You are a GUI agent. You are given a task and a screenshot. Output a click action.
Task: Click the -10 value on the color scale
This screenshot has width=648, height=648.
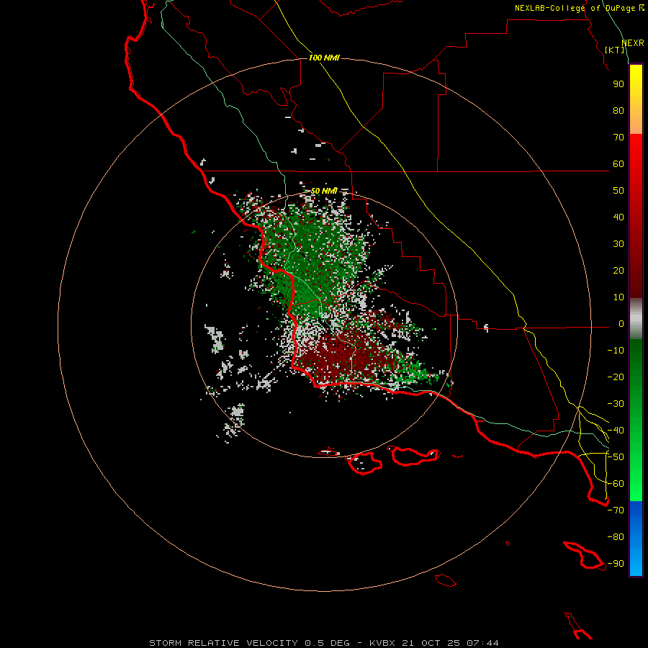pyautogui.click(x=616, y=351)
